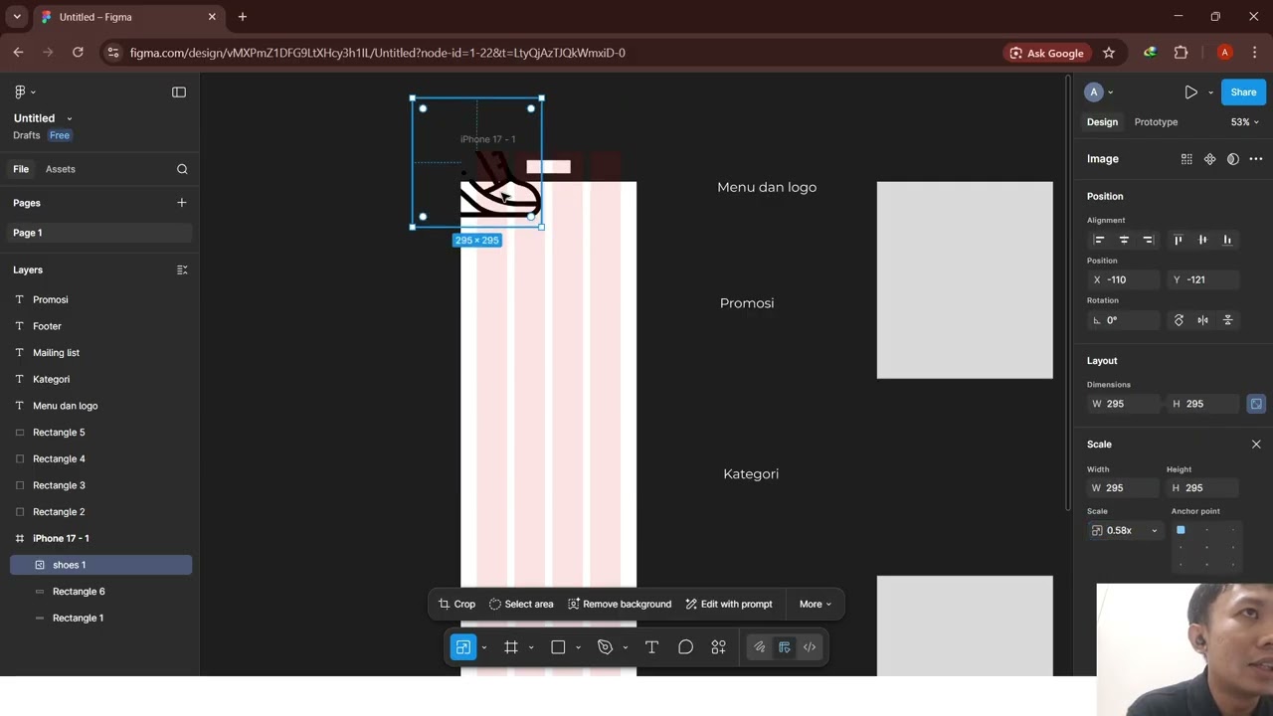Viewport: 1273px width, 716px height.
Task: Set the top-left scale anchor point
Action: point(1181,530)
